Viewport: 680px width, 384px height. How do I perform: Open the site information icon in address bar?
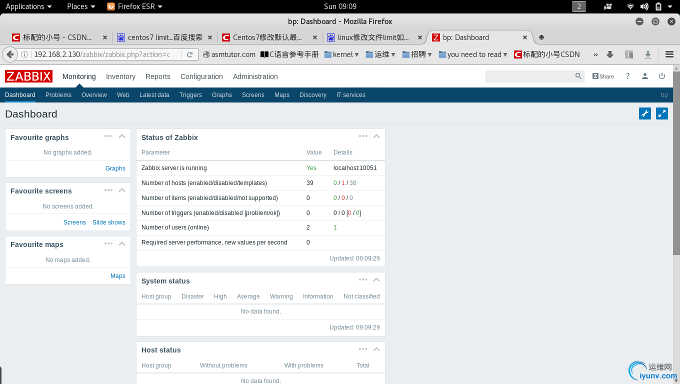click(24, 54)
